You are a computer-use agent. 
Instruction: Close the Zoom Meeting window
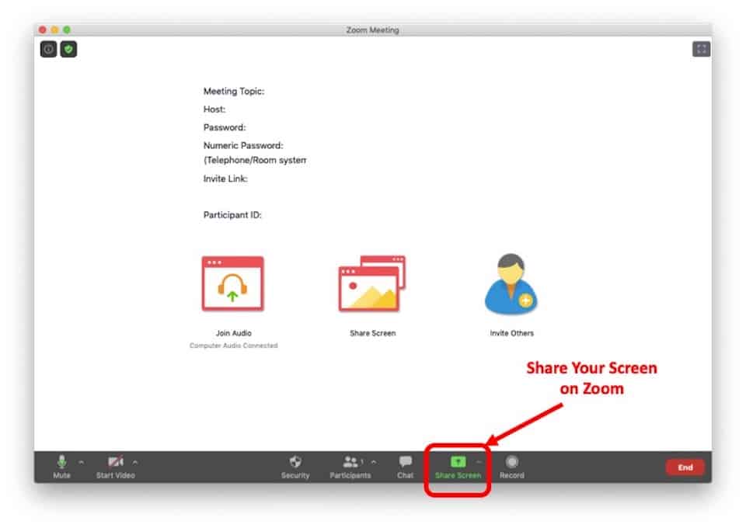(43, 30)
